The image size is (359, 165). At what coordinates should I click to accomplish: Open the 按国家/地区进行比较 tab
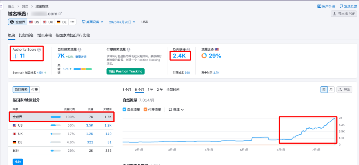pyautogui.click(x=73, y=35)
